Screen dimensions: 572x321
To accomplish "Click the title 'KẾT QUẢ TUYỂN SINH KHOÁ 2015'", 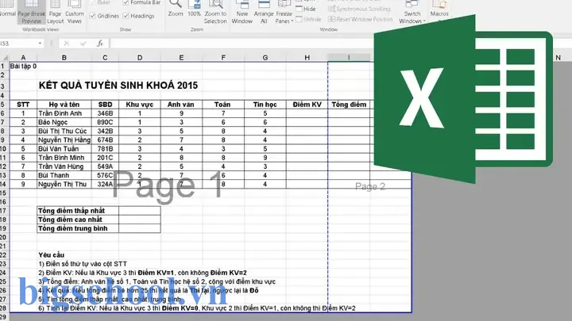I will (118, 85).
